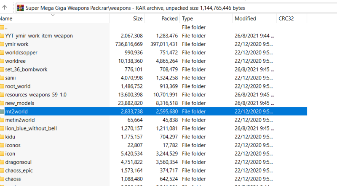The height and width of the screenshot is (186, 337).
Task: Click the mt2world folder icon
Action: pyautogui.click(x=2, y=112)
